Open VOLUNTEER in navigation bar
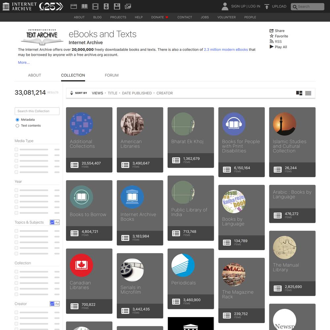The height and width of the screenshot is (330, 330). point(226,17)
